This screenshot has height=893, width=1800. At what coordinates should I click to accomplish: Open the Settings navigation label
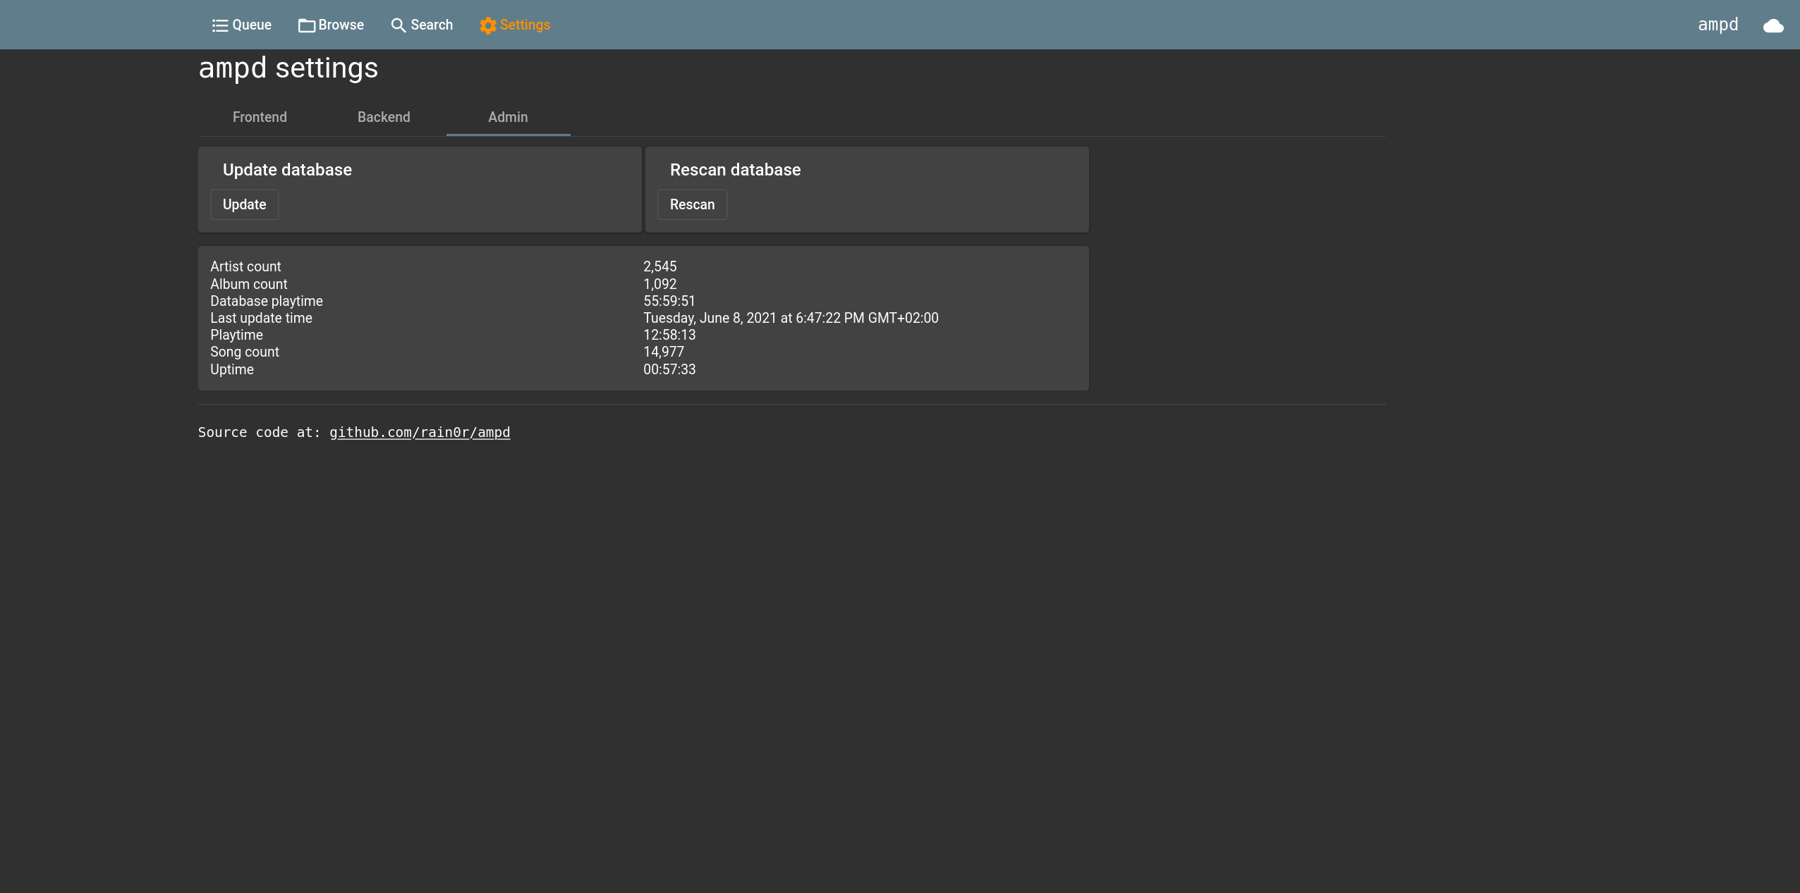(x=525, y=25)
